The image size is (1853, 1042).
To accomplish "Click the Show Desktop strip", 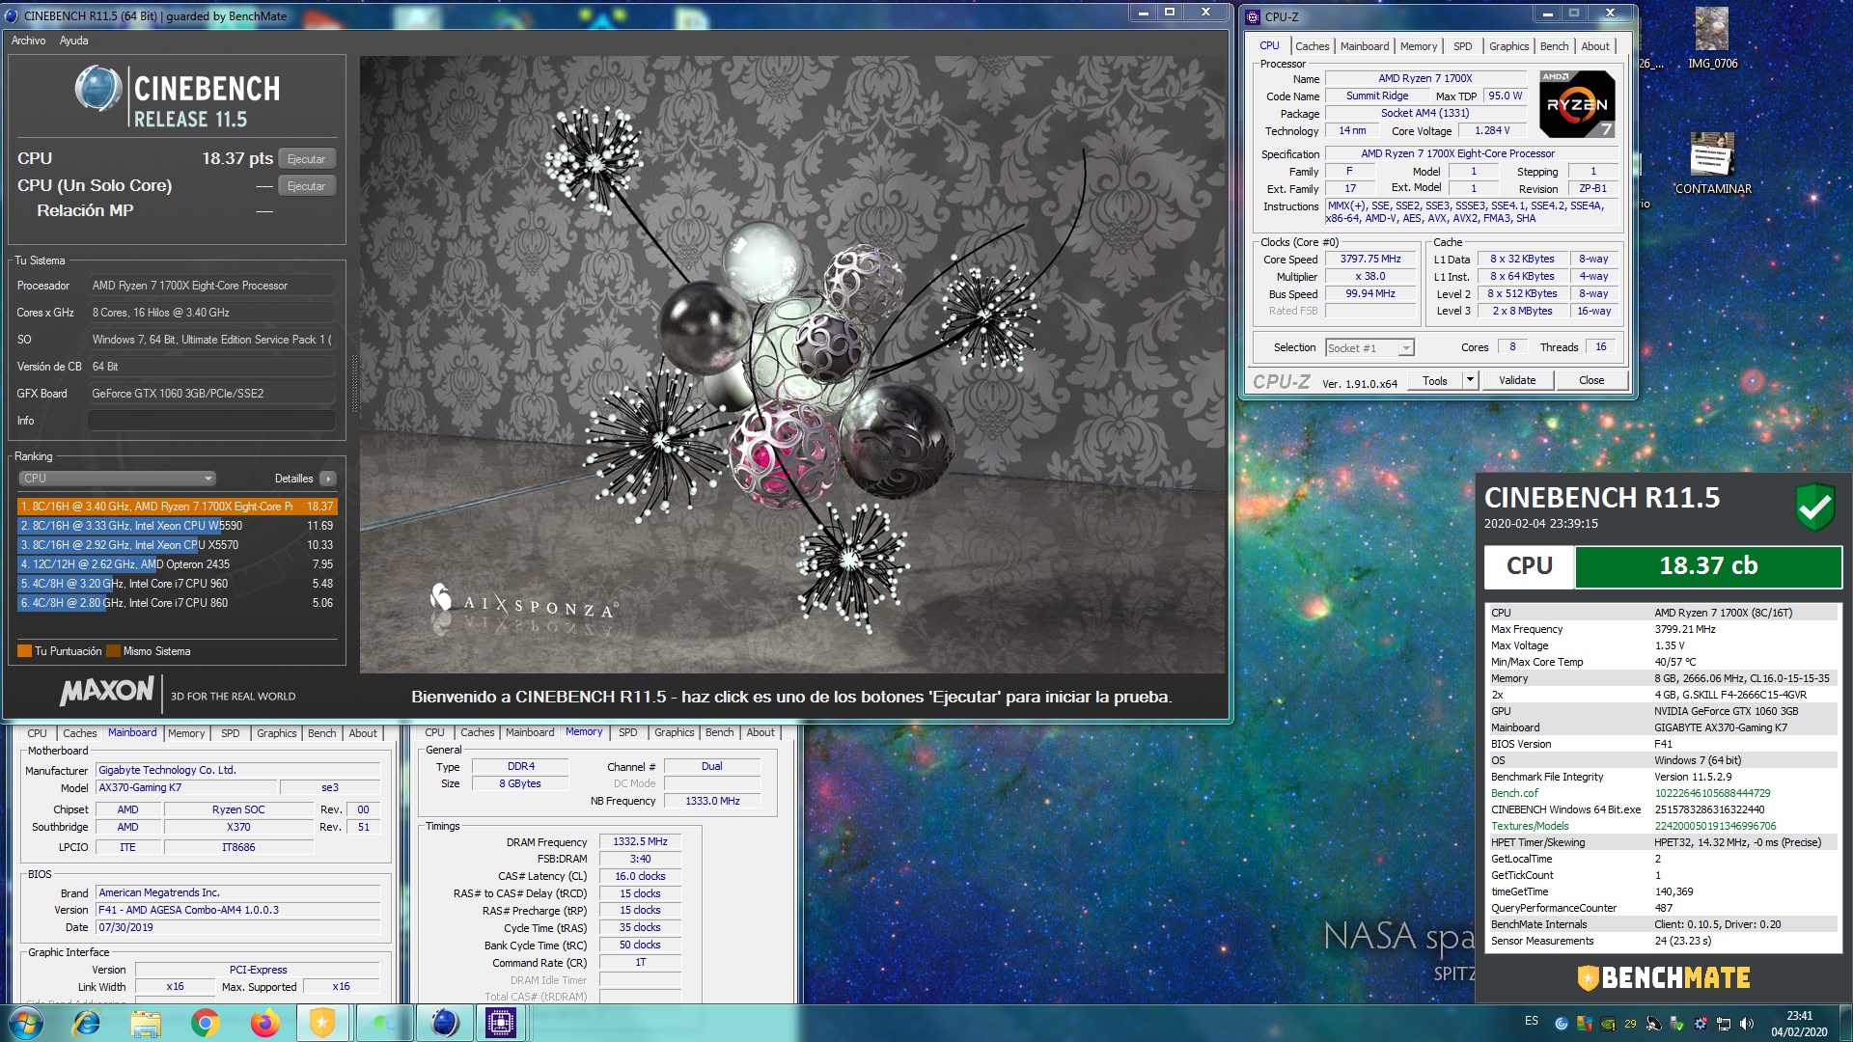I will 1845,1024.
